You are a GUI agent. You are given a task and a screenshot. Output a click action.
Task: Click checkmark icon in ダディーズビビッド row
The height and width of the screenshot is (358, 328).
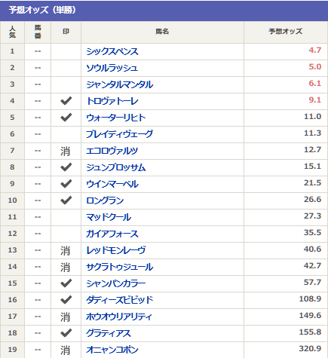pyautogui.click(x=66, y=300)
